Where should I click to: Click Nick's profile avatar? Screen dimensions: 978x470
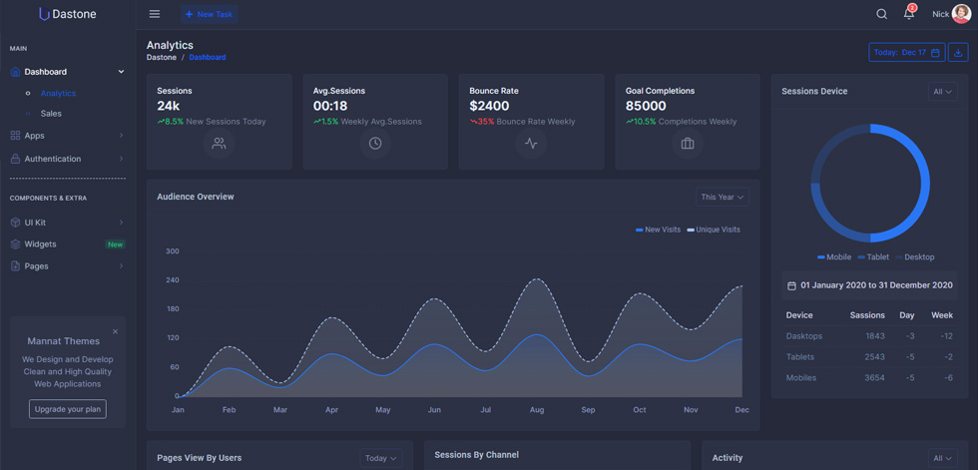961,14
